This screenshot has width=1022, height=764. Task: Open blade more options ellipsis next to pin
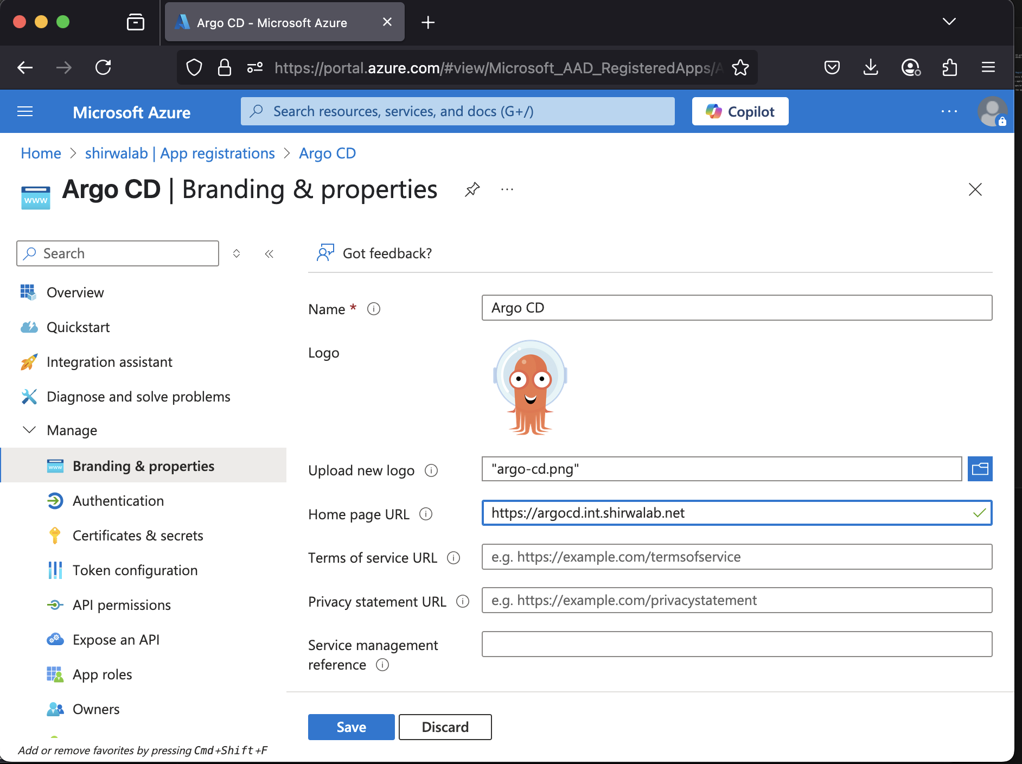coord(507,189)
